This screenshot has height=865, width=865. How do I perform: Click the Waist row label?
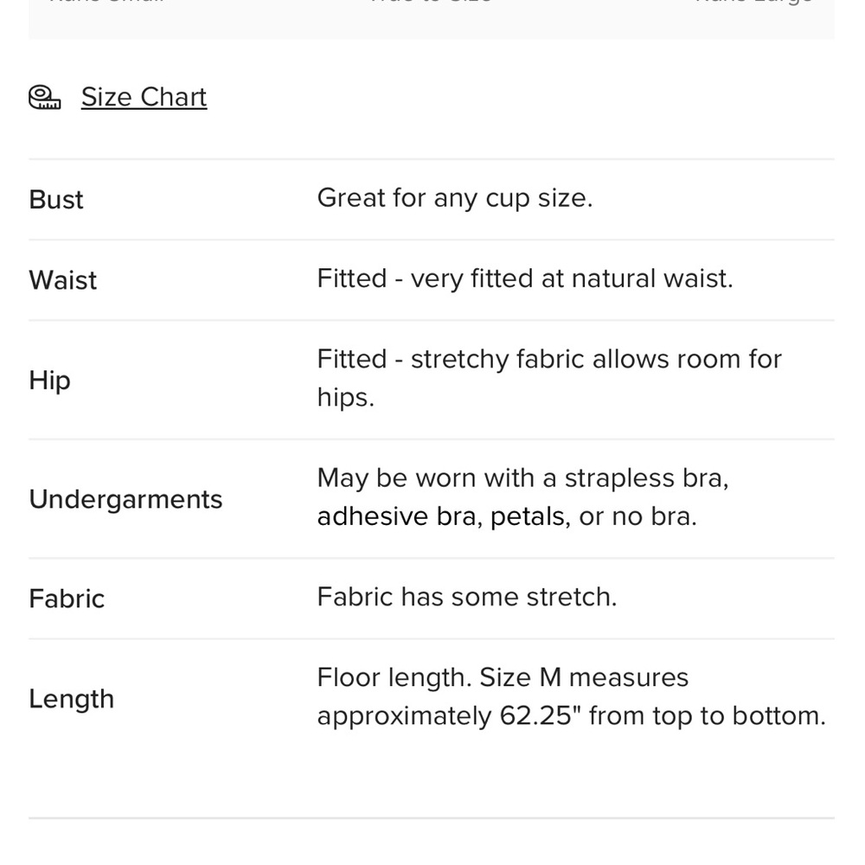[63, 280]
